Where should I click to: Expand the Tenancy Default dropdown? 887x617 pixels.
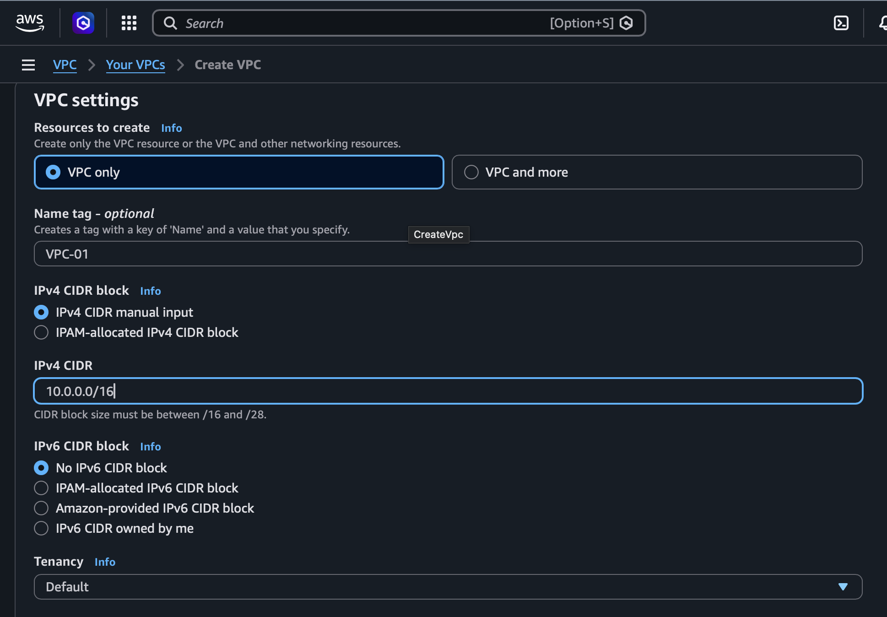click(x=439, y=587)
